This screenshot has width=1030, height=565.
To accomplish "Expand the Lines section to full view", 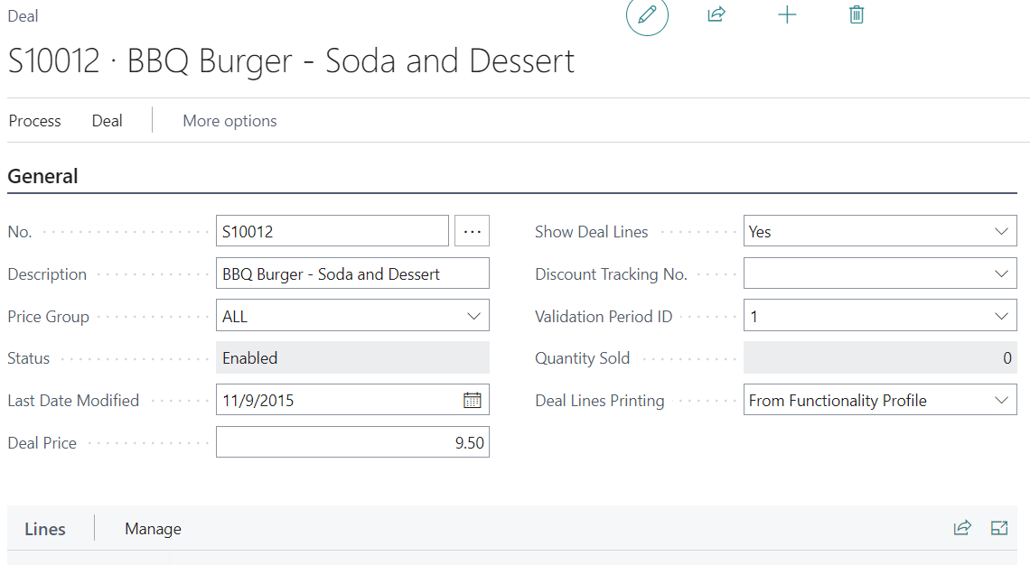I will point(999,528).
